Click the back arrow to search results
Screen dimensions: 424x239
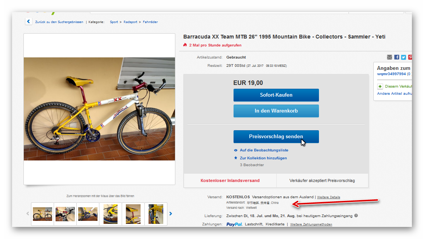point(29,22)
